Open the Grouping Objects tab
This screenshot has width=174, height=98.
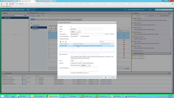[x=77, y=19]
